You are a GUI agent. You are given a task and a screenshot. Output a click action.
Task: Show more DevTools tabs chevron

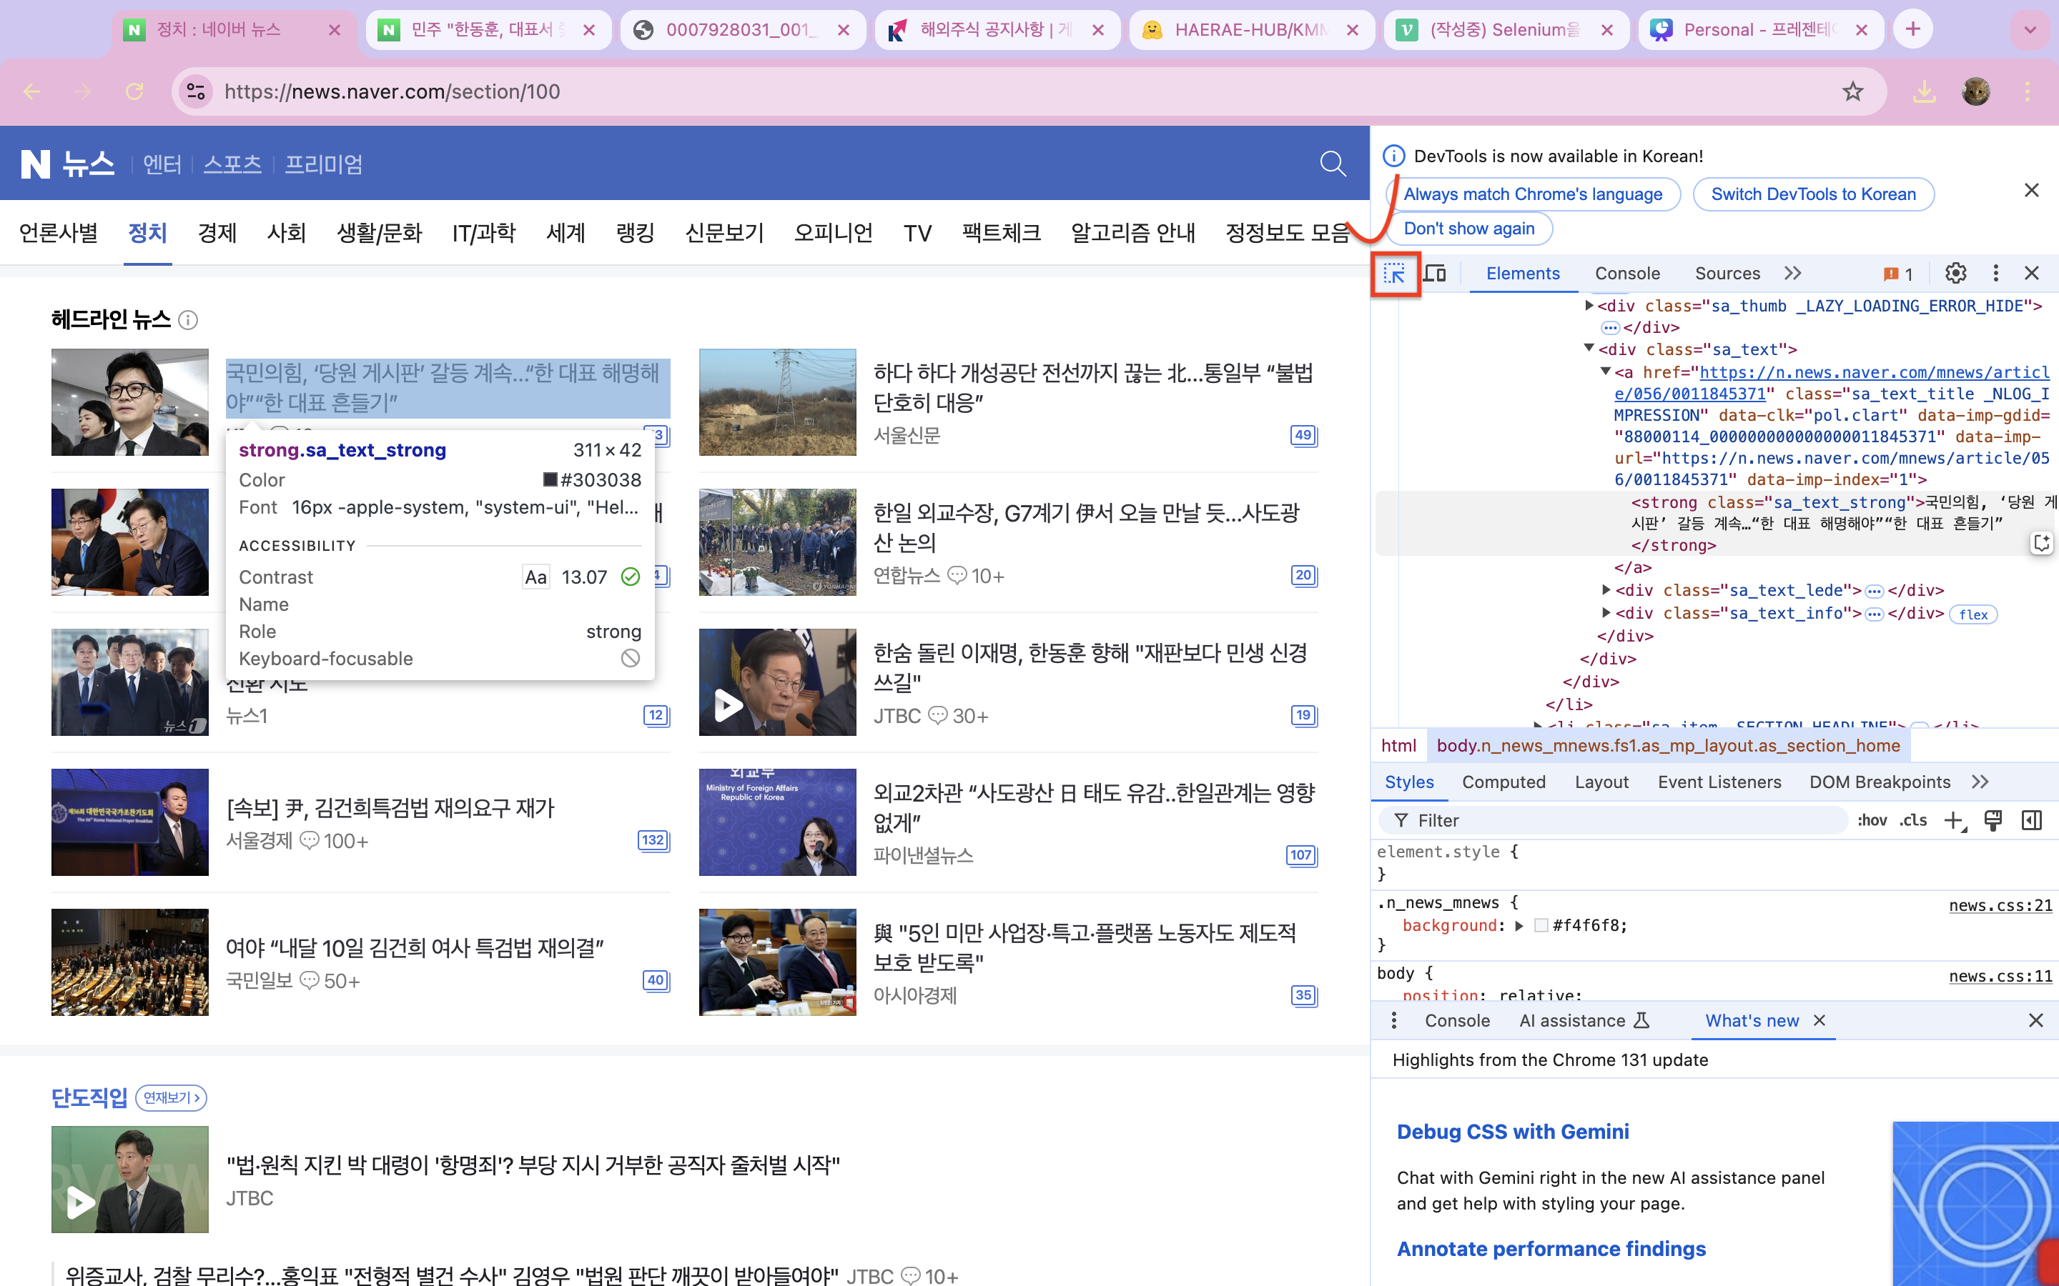1793,273
